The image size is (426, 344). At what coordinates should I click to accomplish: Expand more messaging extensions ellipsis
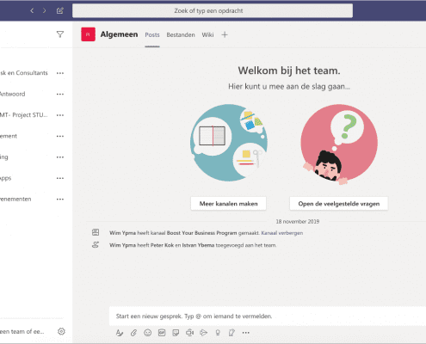click(246, 333)
